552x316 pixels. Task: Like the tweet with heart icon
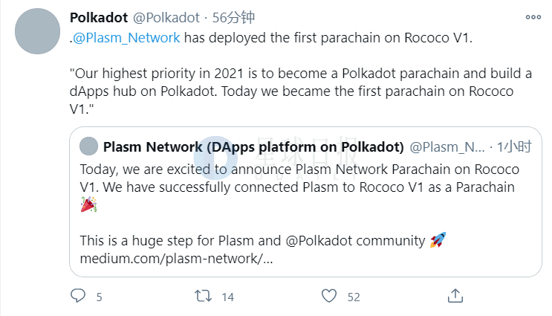(x=329, y=296)
